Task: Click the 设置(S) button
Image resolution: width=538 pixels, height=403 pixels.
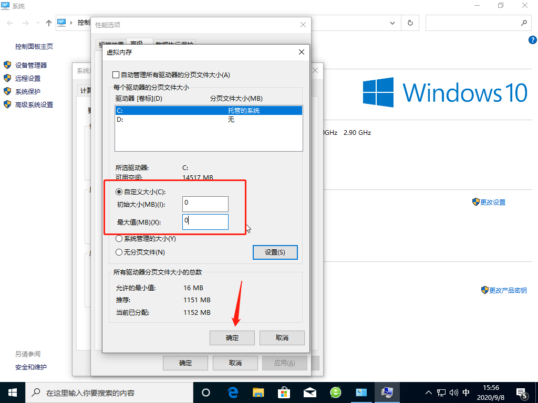Action: [x=275, y=252]
